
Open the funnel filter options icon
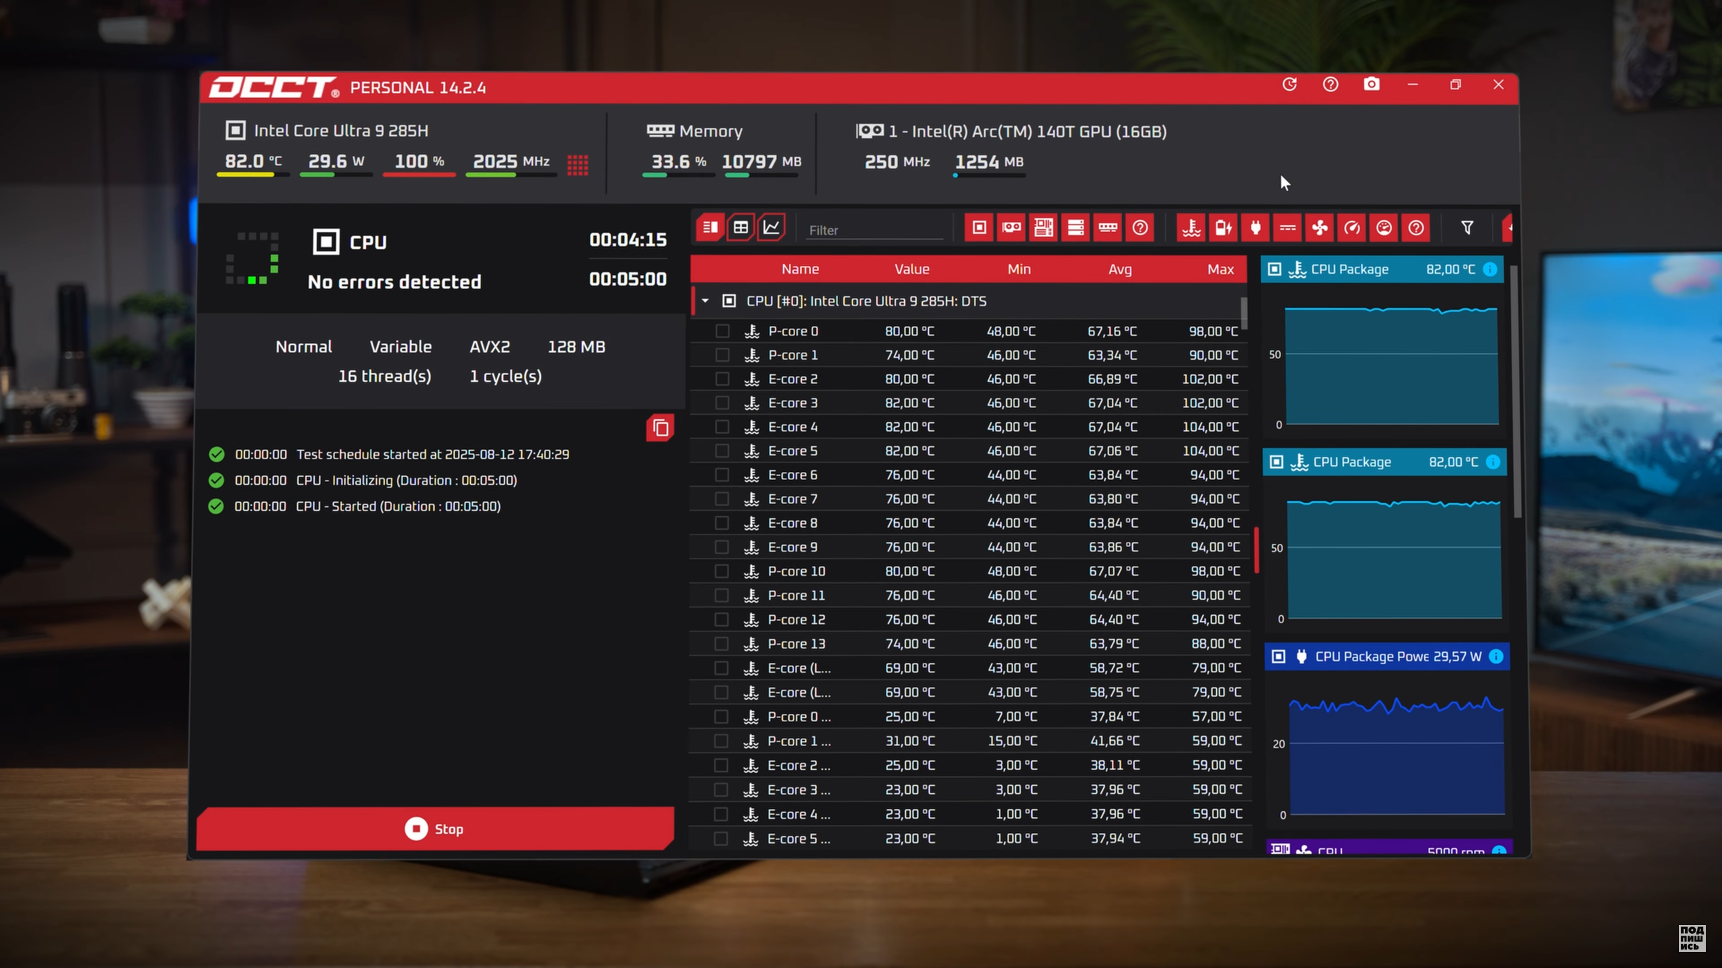1467,228
